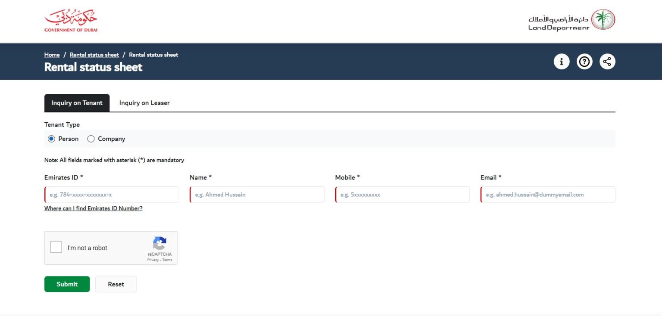Screen dimensions: 662x316
Task: Check the I'm not a robot box
Action: pyautogui.click(x=56, y=247)
